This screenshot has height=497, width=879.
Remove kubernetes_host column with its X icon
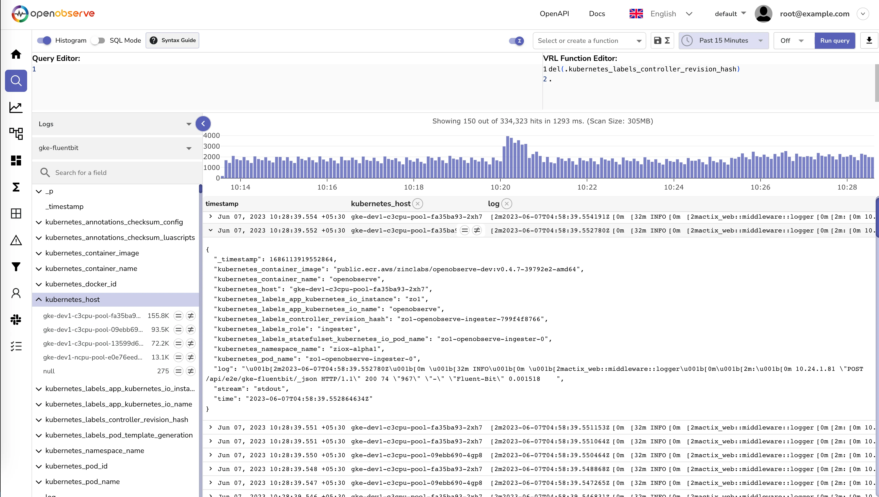417,204
